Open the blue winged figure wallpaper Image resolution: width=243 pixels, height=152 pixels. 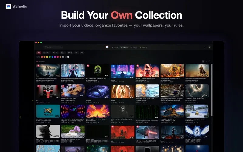[x=197, y=131]
